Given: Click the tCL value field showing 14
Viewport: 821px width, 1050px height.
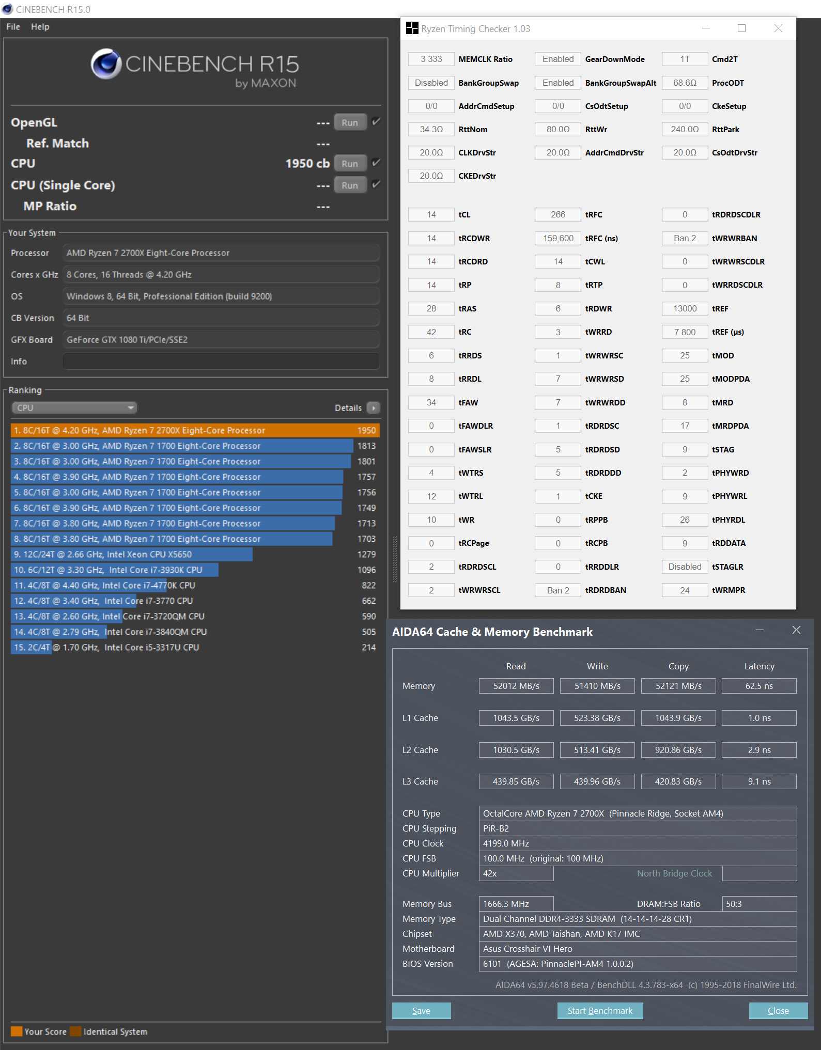Looking at the screenshot, I should click(431, 215).
